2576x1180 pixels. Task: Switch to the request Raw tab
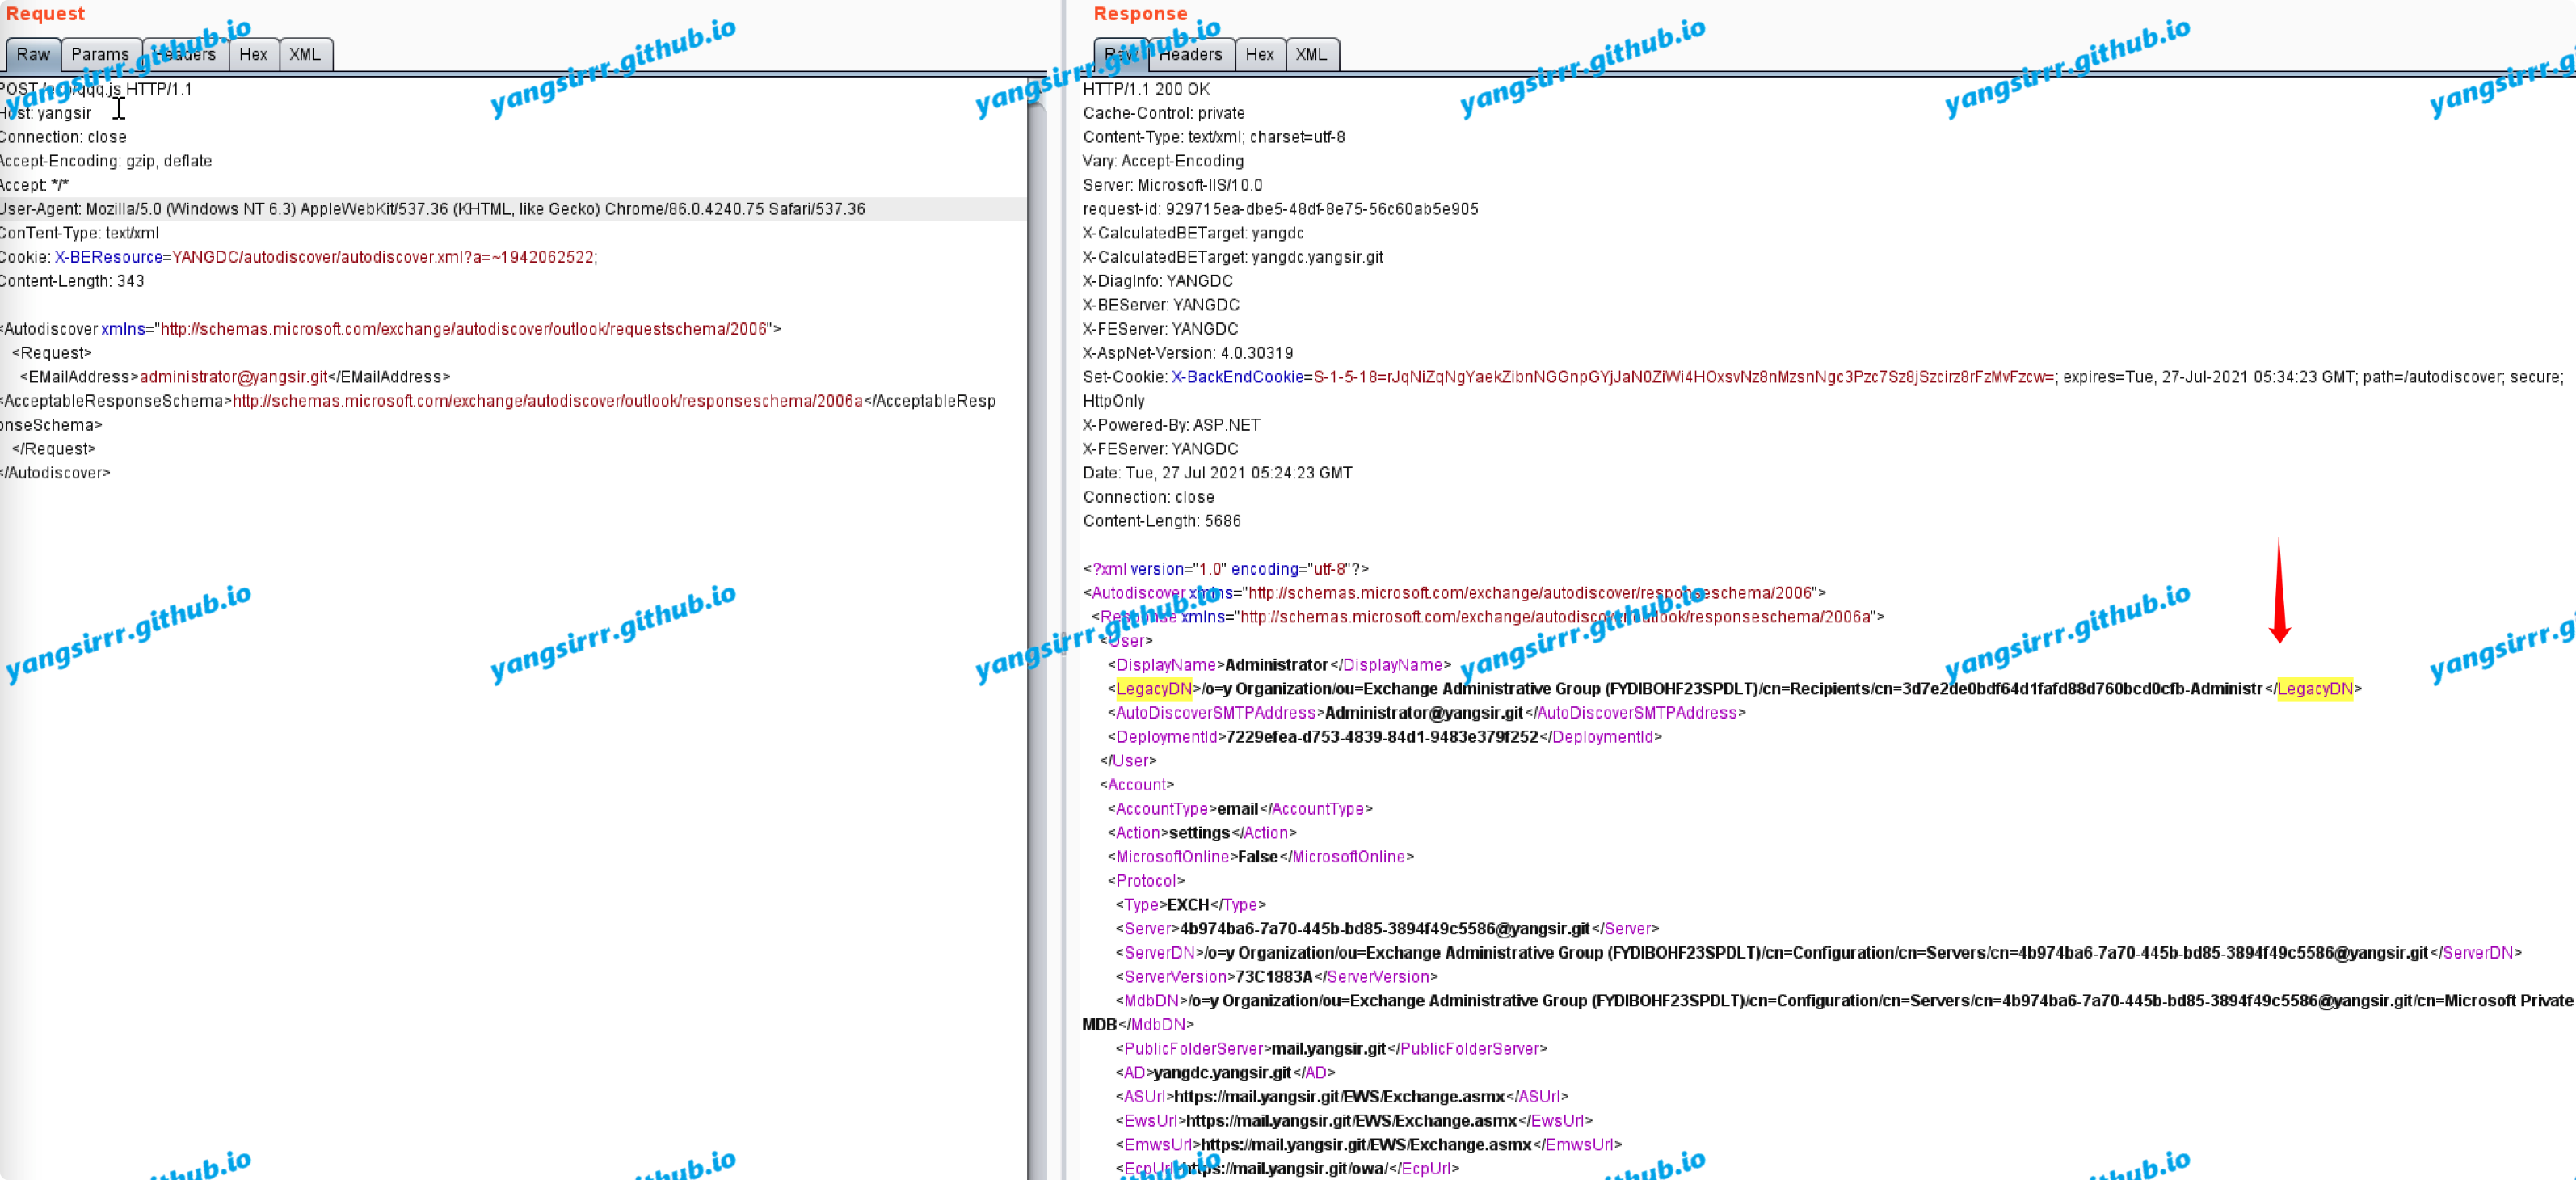pos(33,54)
